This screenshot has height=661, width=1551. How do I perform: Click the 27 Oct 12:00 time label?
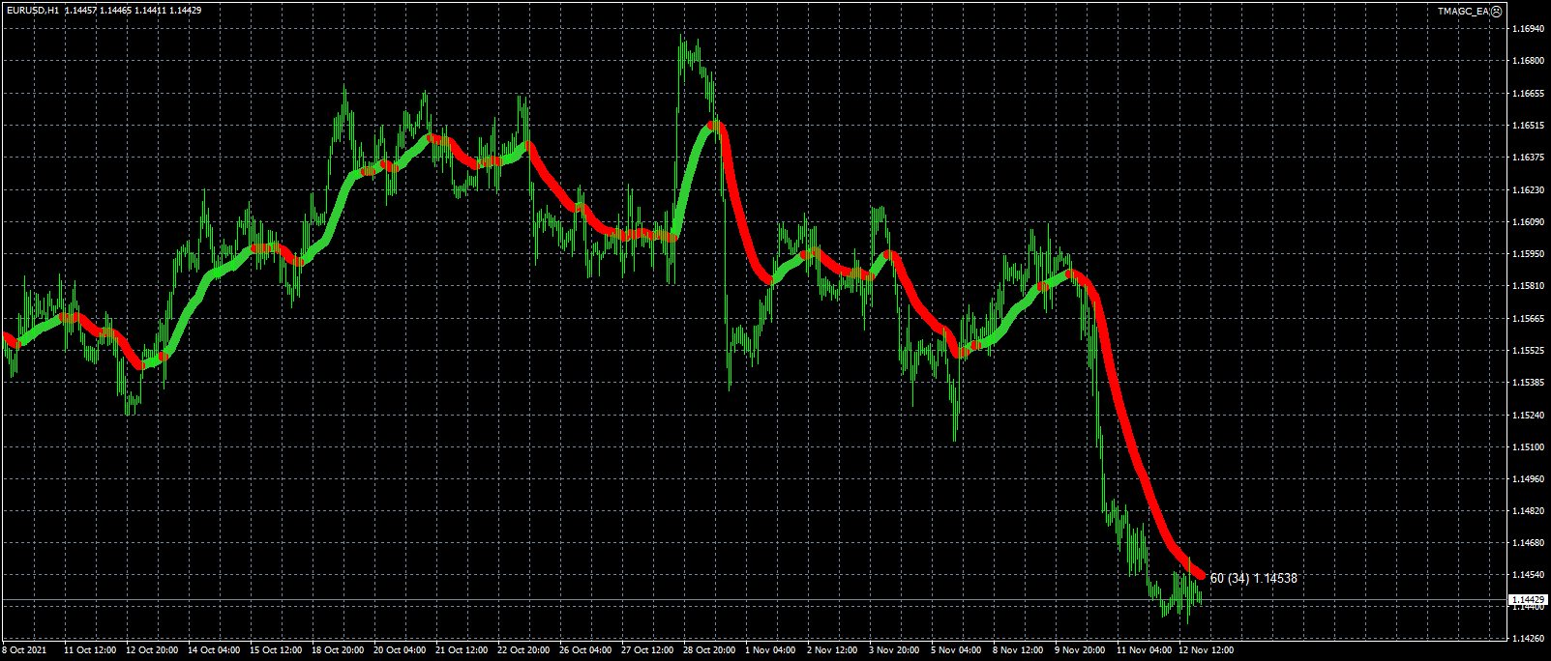647,650
